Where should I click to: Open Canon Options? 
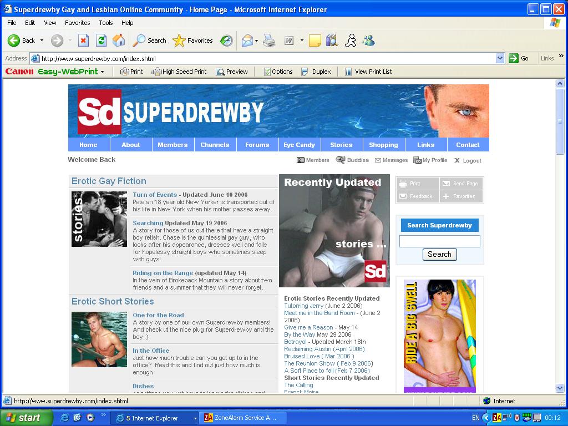tap(278, 72)
